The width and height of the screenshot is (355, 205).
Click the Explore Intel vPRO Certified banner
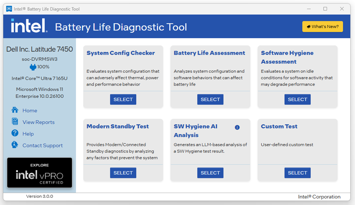pyautogui.click(x=40, y=173)
